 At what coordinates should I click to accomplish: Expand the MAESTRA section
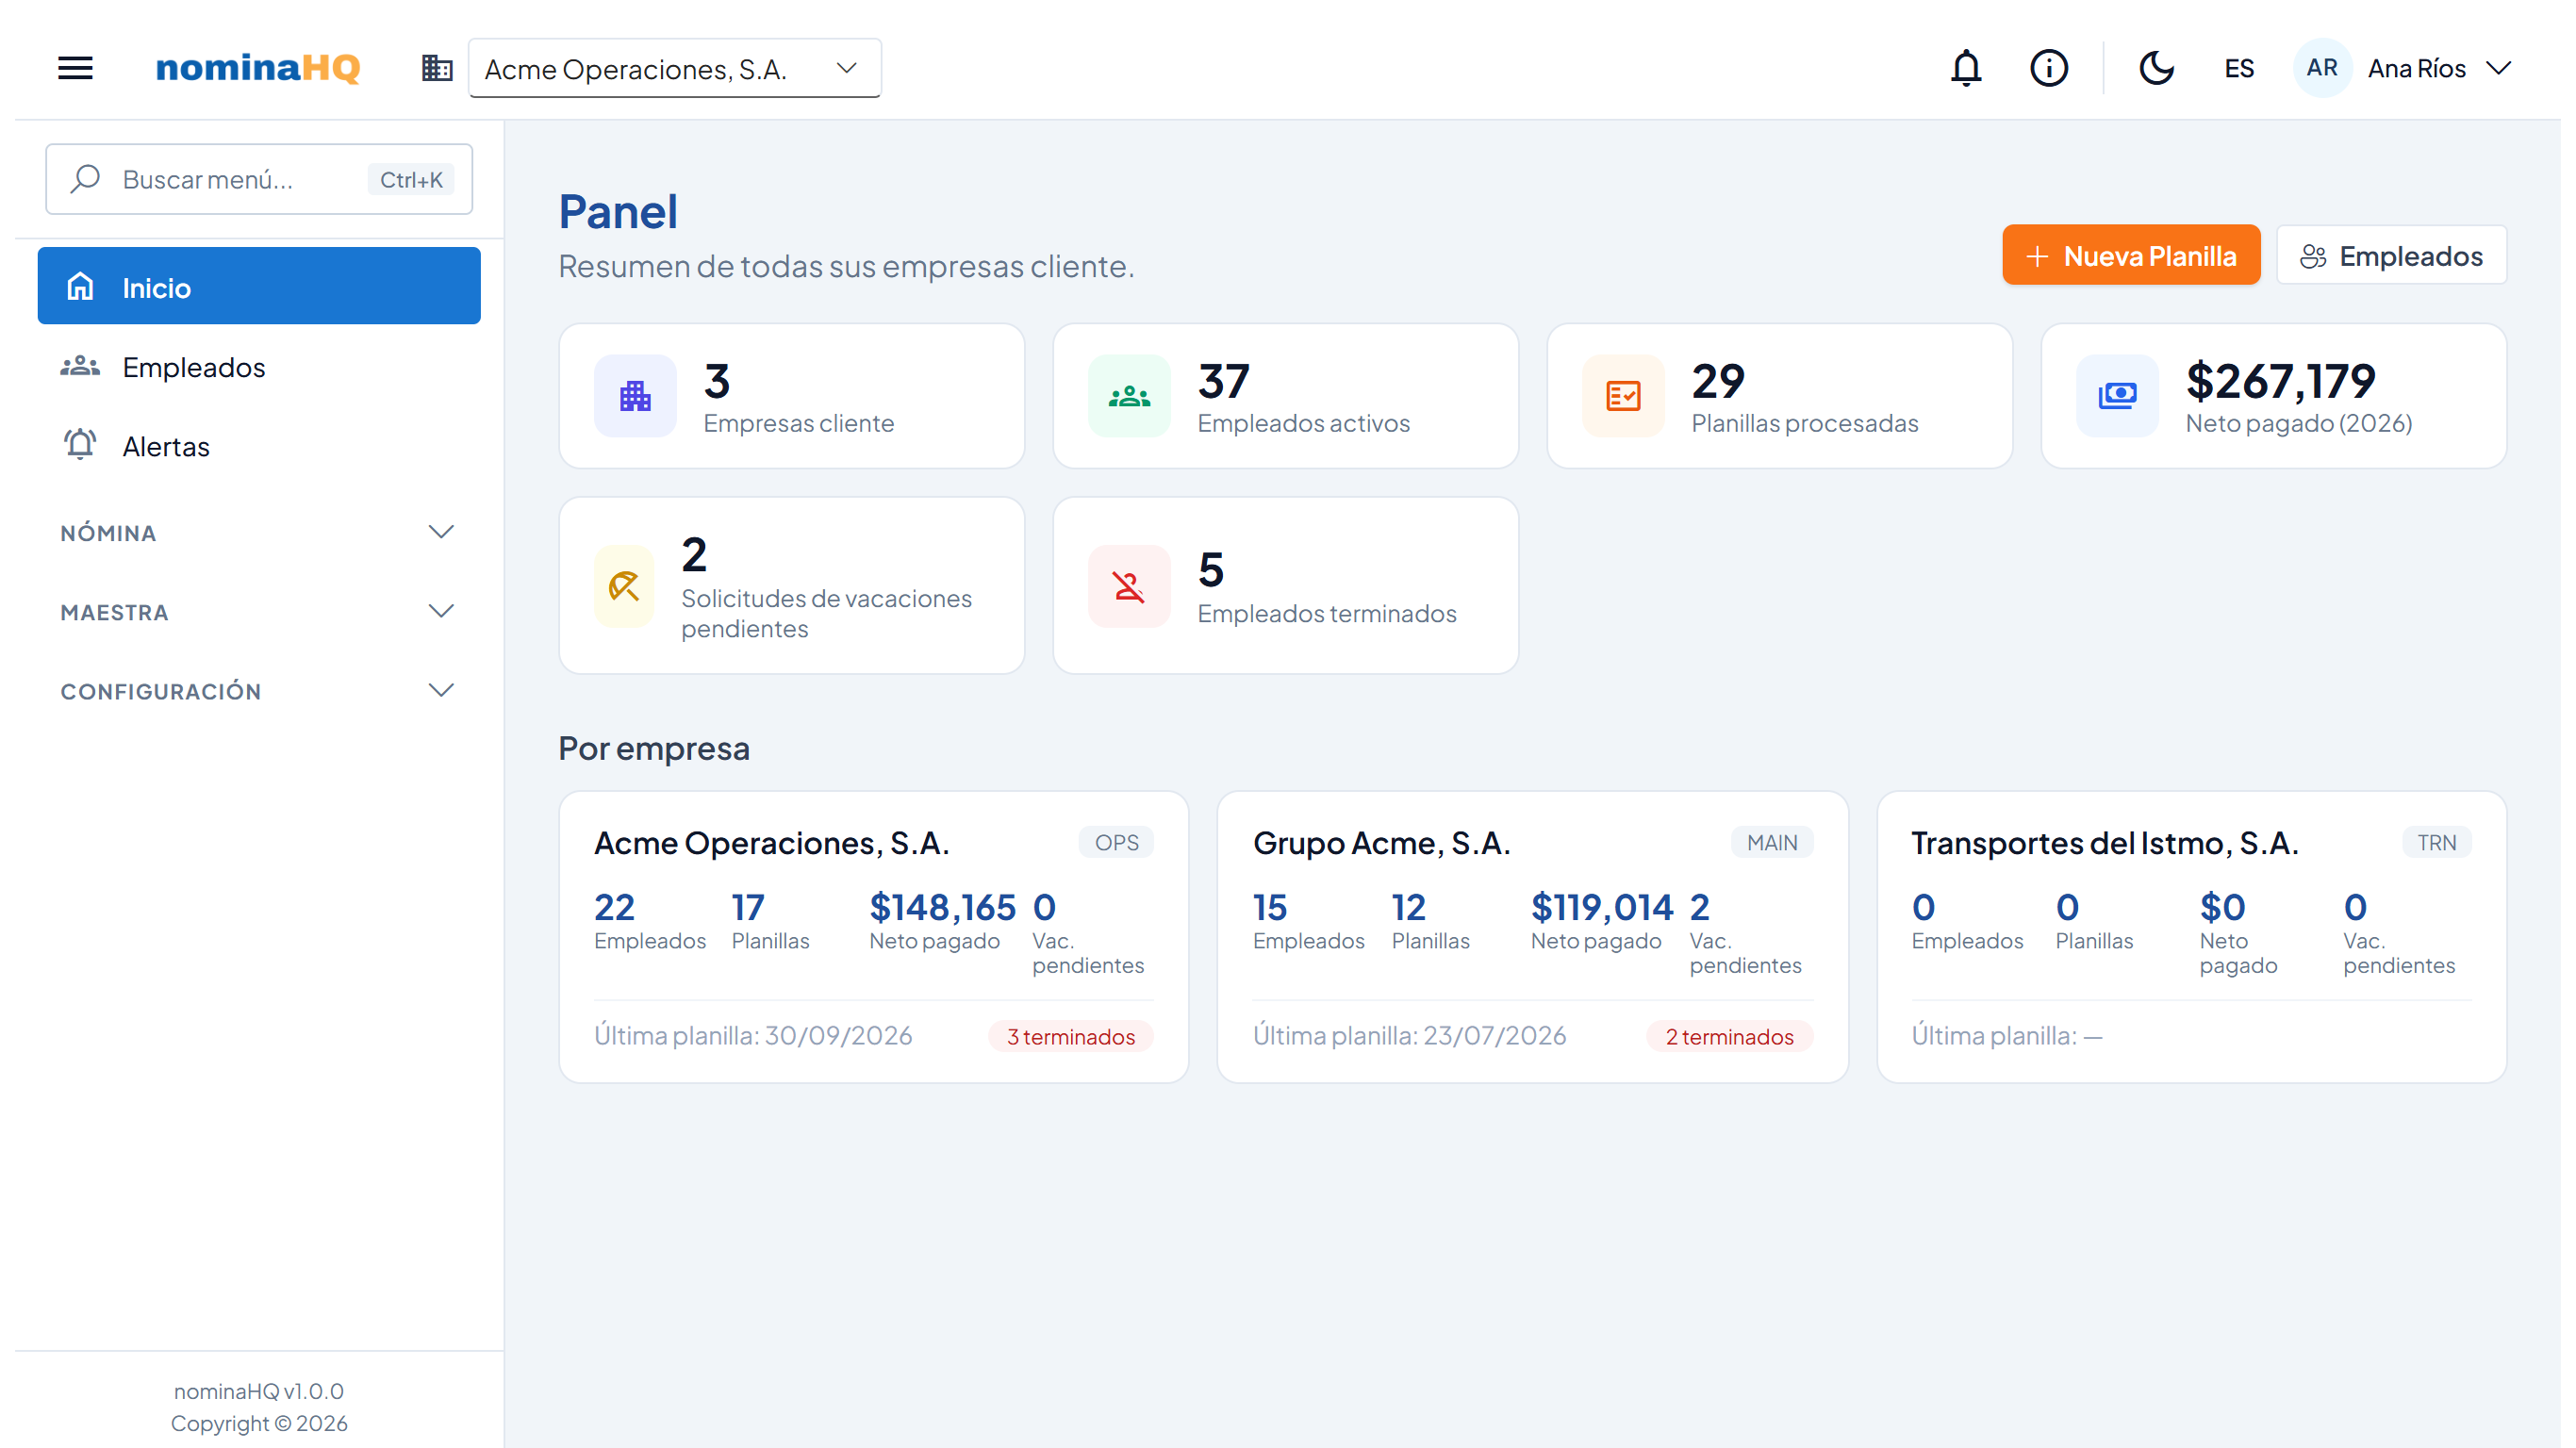(259, 611)
